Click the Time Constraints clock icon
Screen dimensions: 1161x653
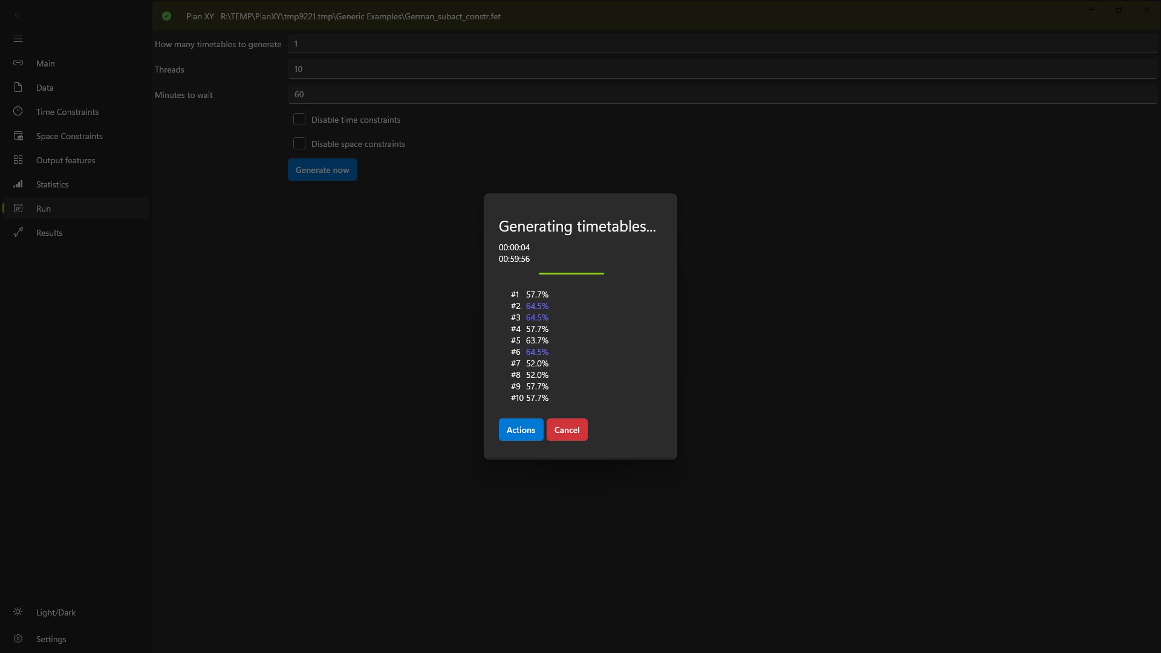[x=18, y=111]
